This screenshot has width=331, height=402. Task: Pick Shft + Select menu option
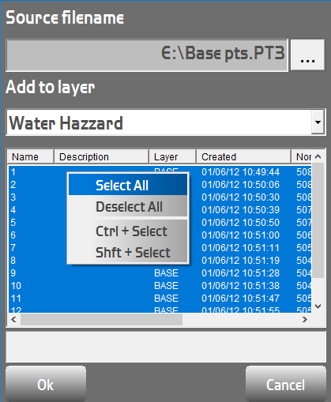(x=128, y=253)
